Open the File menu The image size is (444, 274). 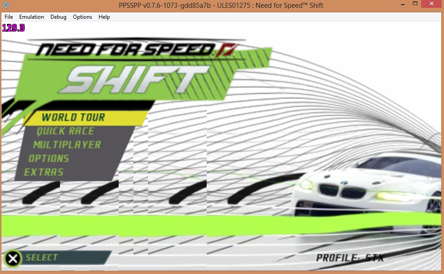click(9, 17)
